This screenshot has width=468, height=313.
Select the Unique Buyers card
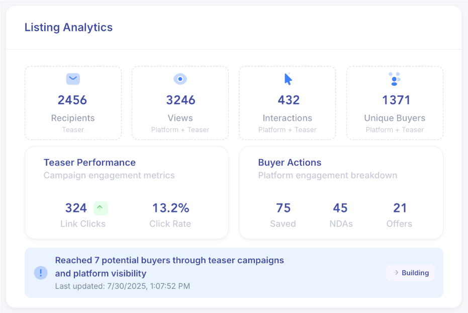395,103
